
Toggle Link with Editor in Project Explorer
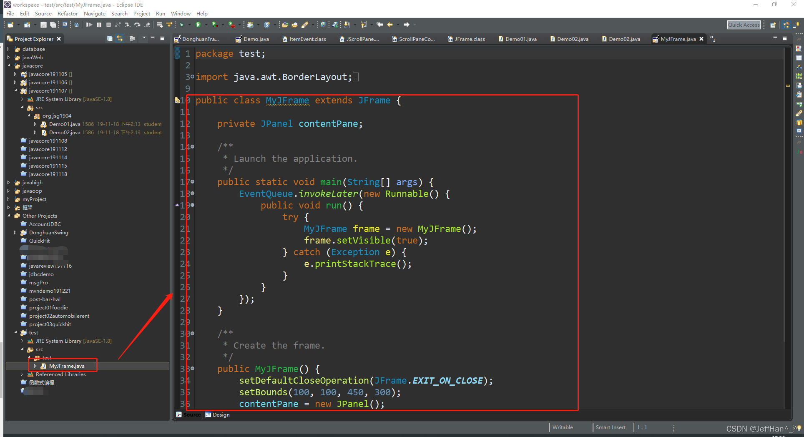120,38
